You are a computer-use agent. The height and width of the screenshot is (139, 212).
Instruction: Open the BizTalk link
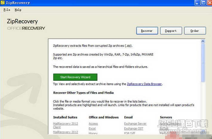(164, 128)
